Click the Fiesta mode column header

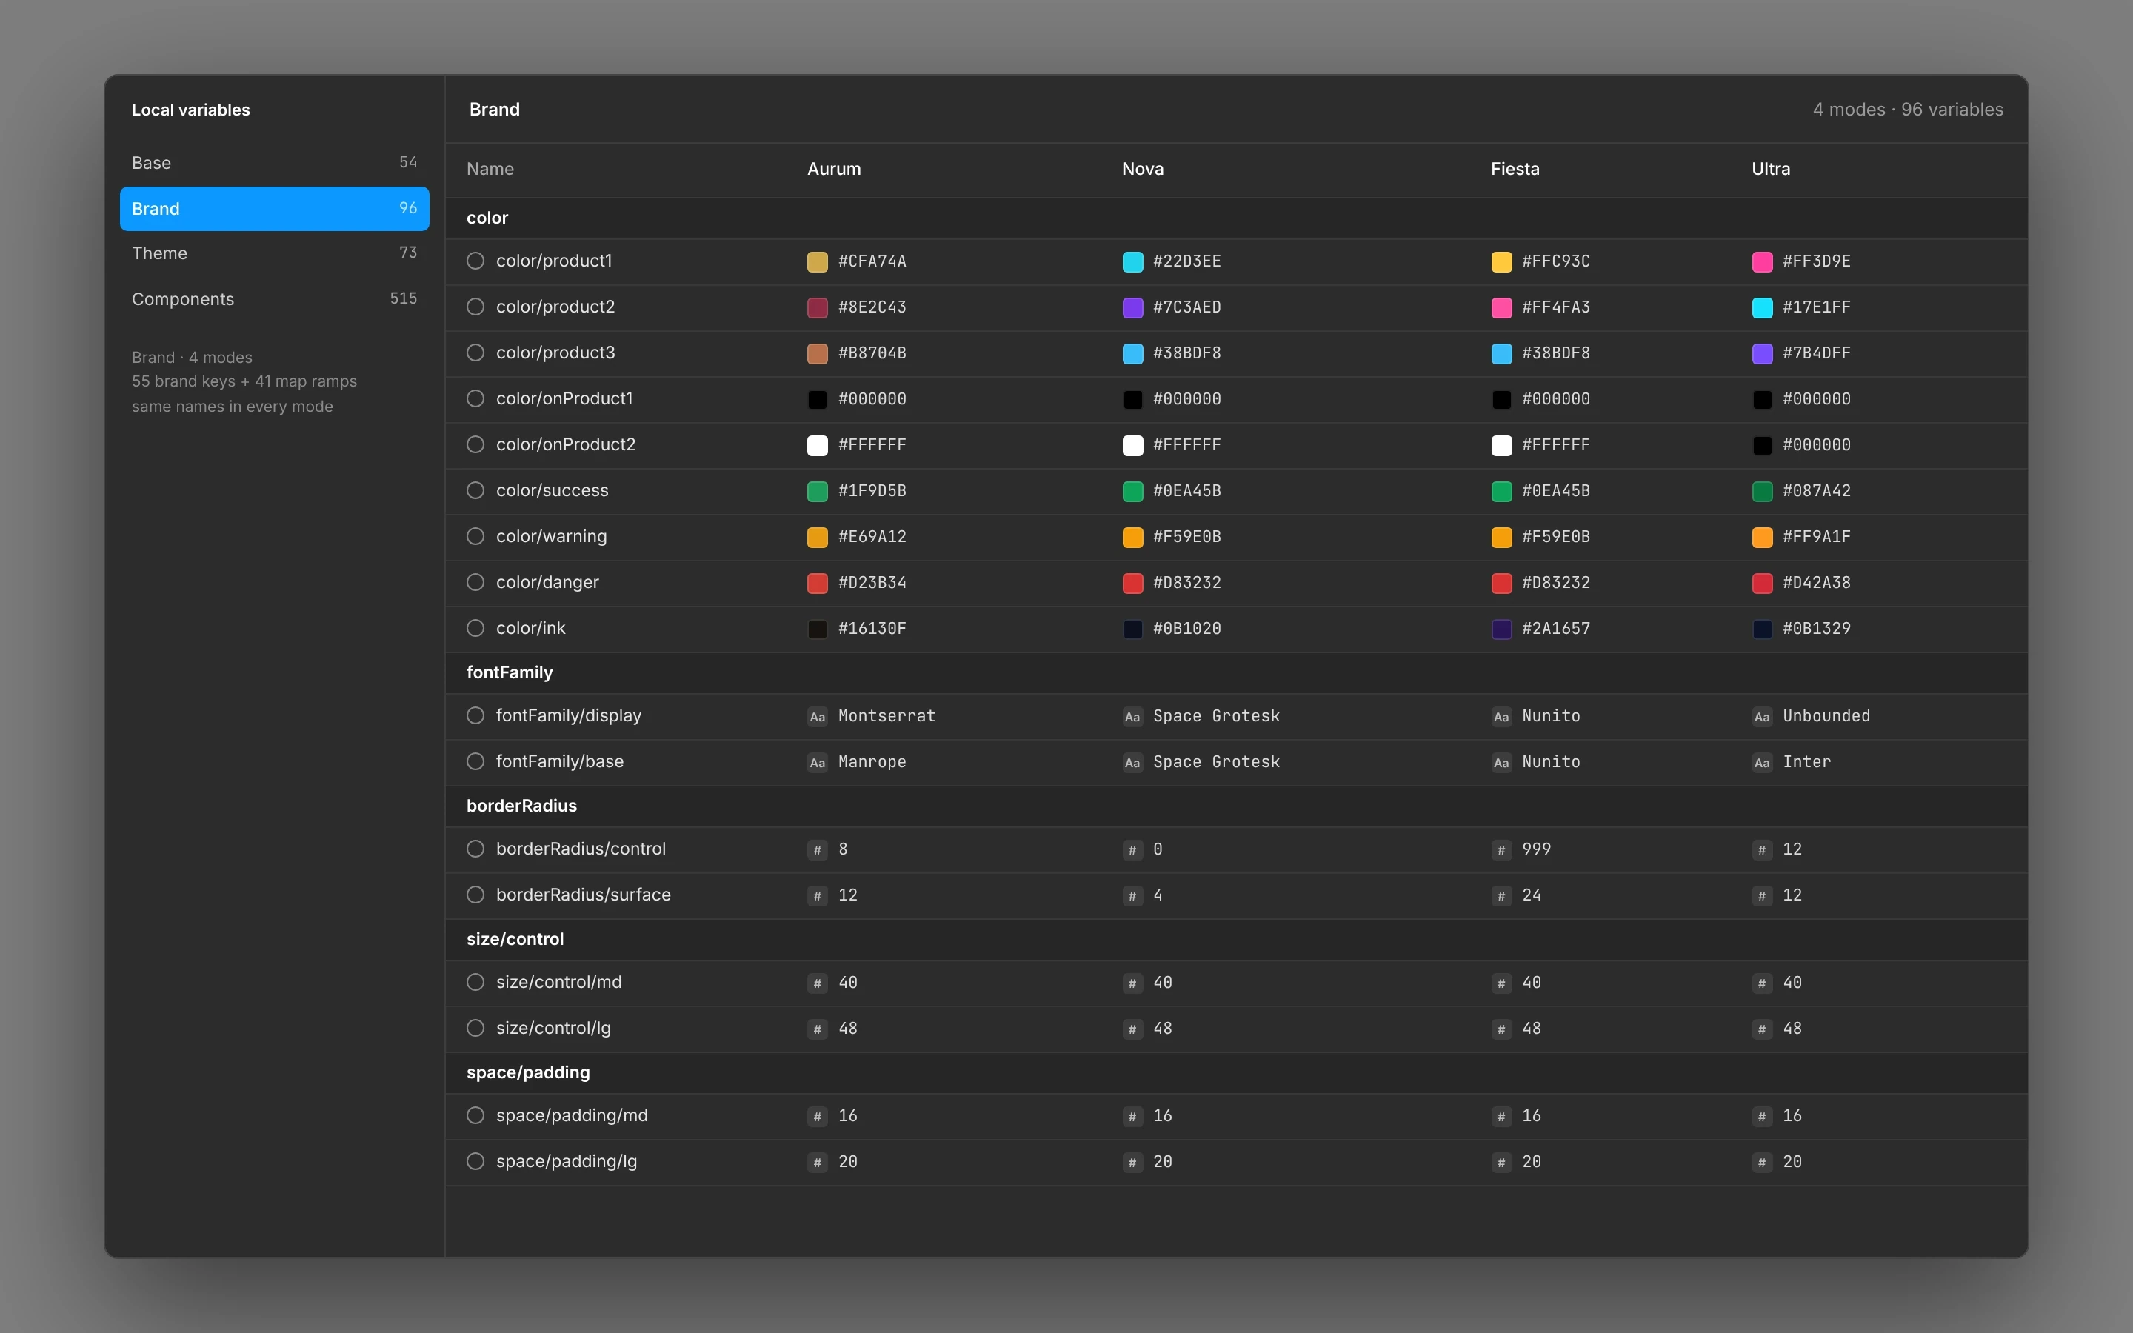tap(1515, 170)
